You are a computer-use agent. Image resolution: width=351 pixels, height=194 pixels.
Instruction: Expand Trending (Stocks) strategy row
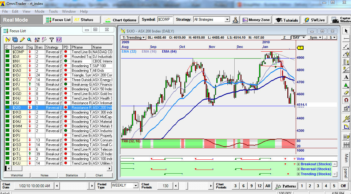pos(298,174)
